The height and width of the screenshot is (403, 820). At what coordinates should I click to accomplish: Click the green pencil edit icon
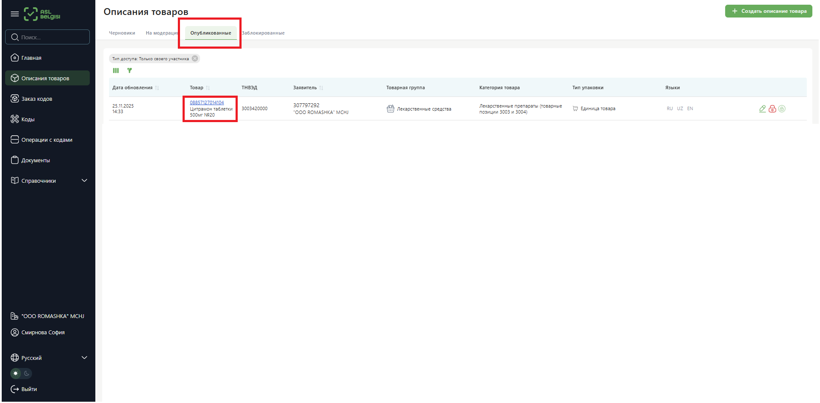(x=762, y=109)
